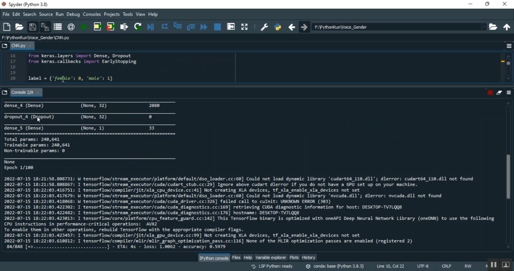Browse working directory folder icon
Screen dimensions: 514x271
[x=493, y=27]
